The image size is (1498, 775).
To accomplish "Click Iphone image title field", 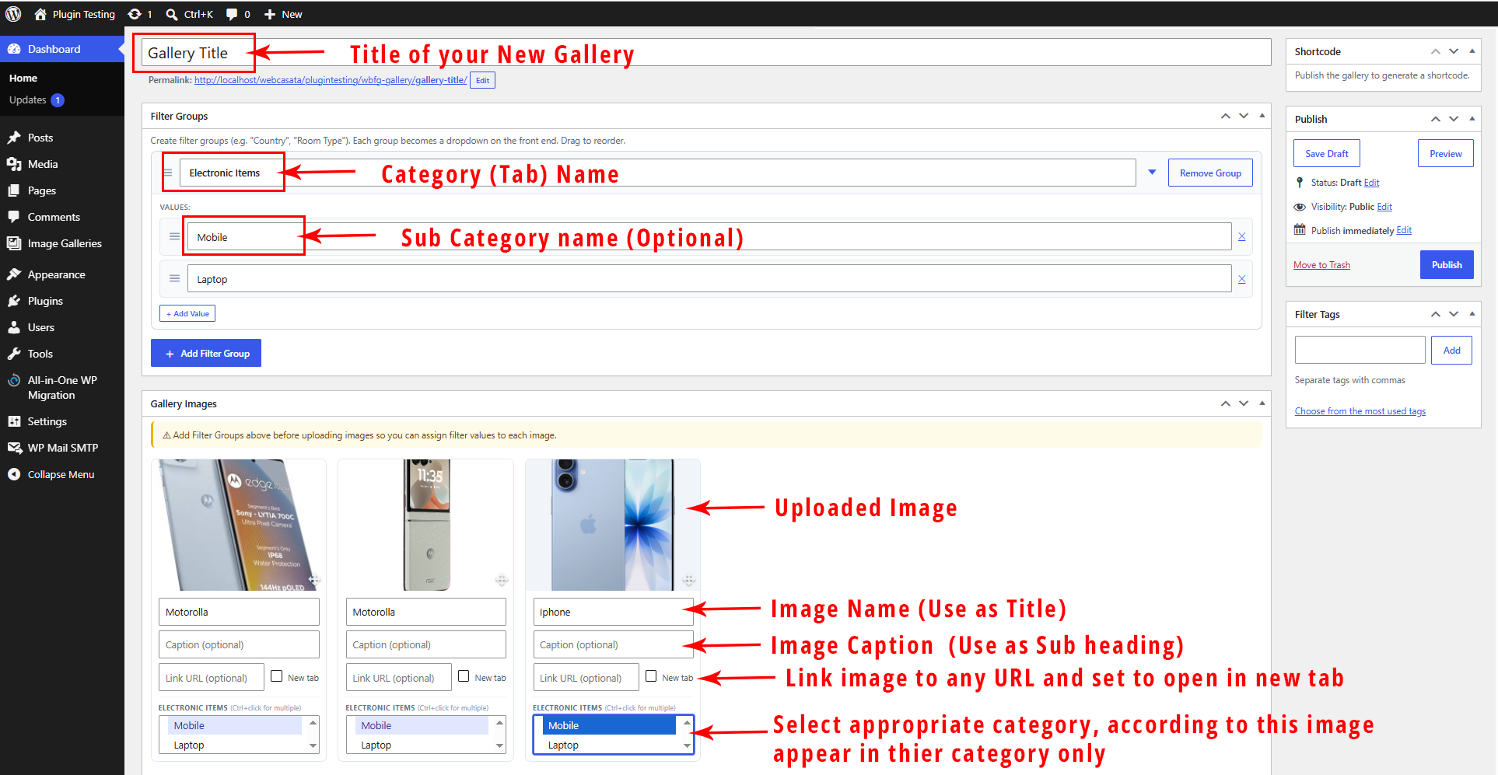I will tap(613, 612).
